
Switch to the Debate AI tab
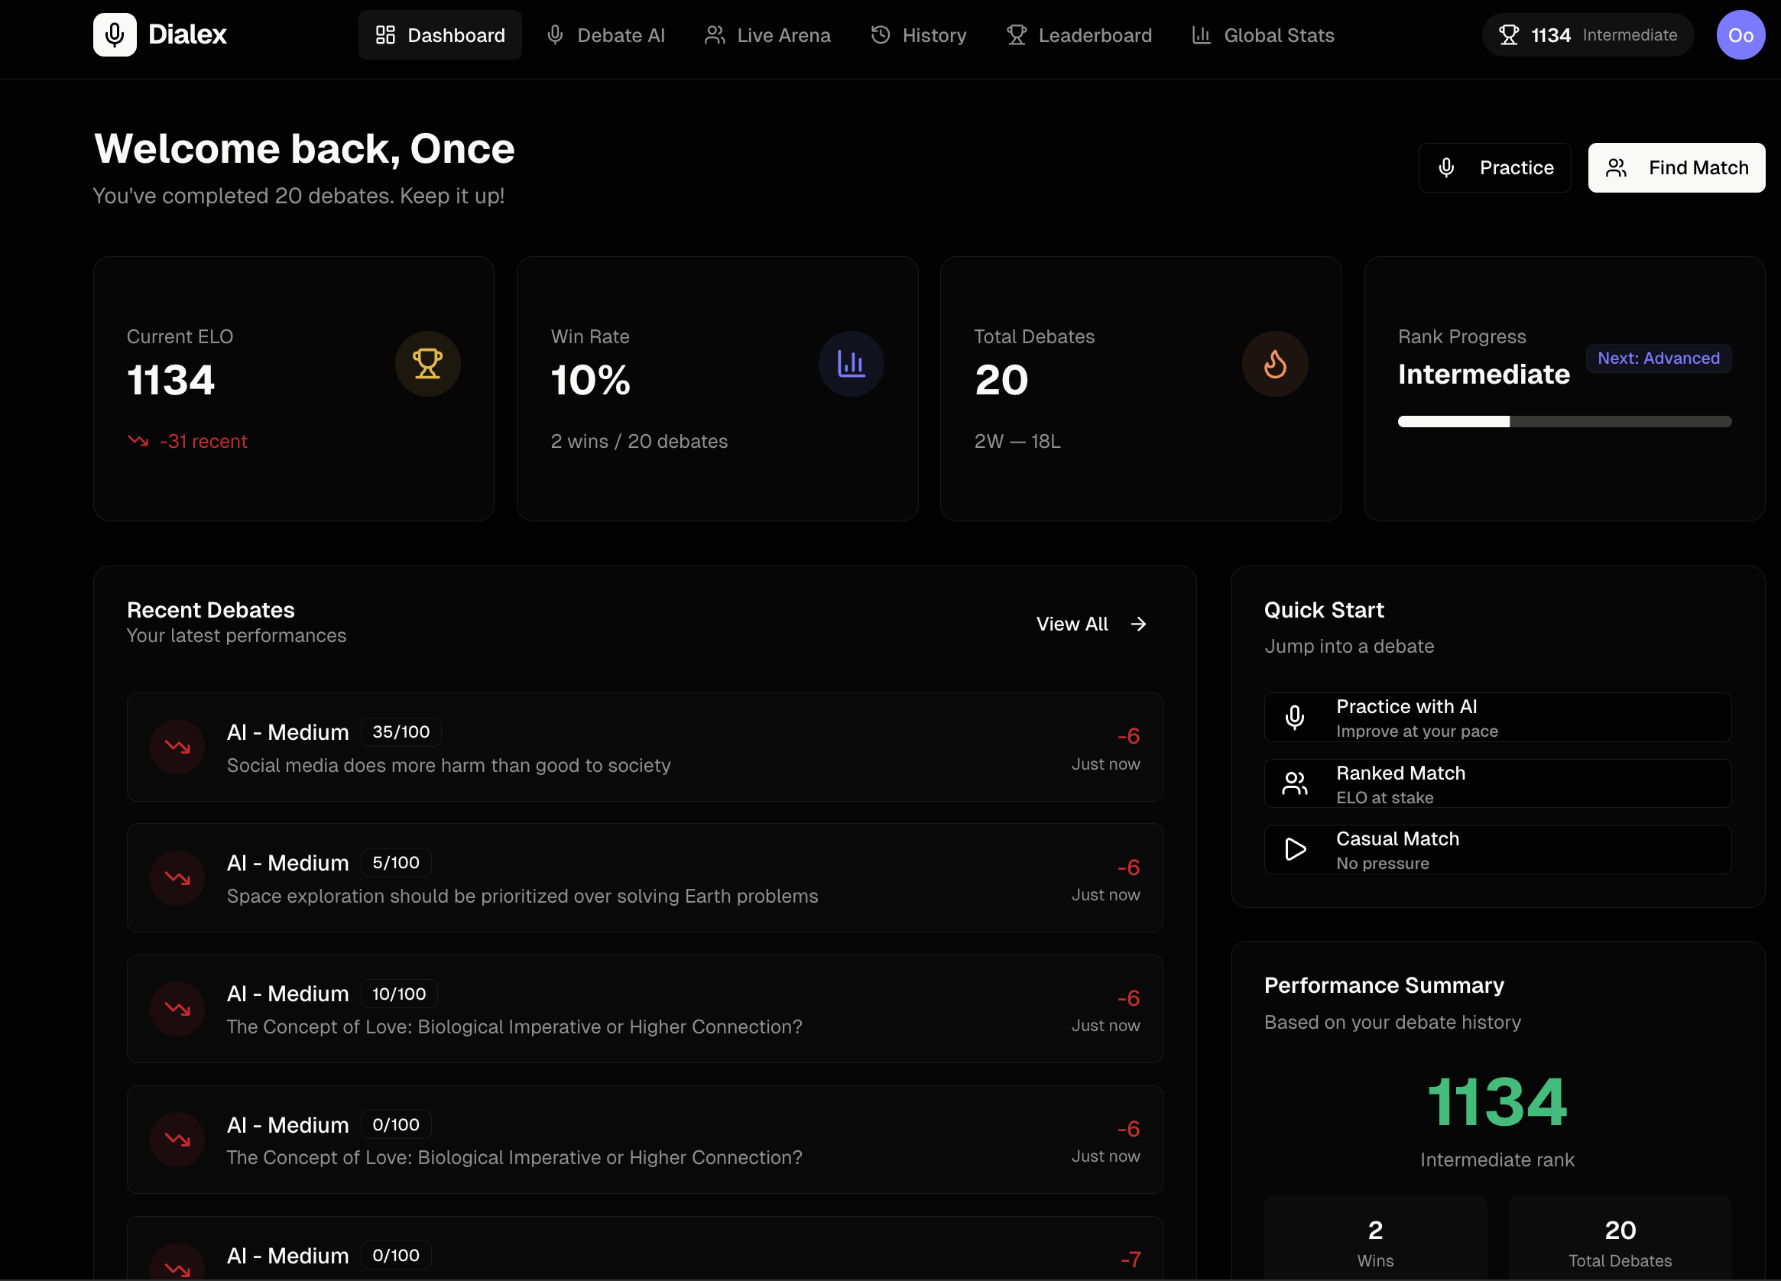[x=605, y=35]
